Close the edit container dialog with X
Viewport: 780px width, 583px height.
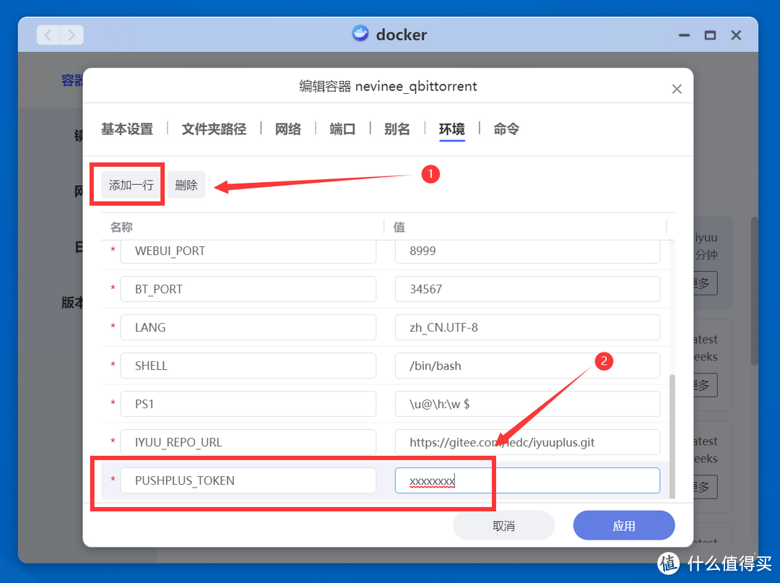(677, 89)
